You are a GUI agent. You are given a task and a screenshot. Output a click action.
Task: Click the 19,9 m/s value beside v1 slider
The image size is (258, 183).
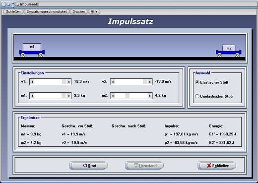82,81
